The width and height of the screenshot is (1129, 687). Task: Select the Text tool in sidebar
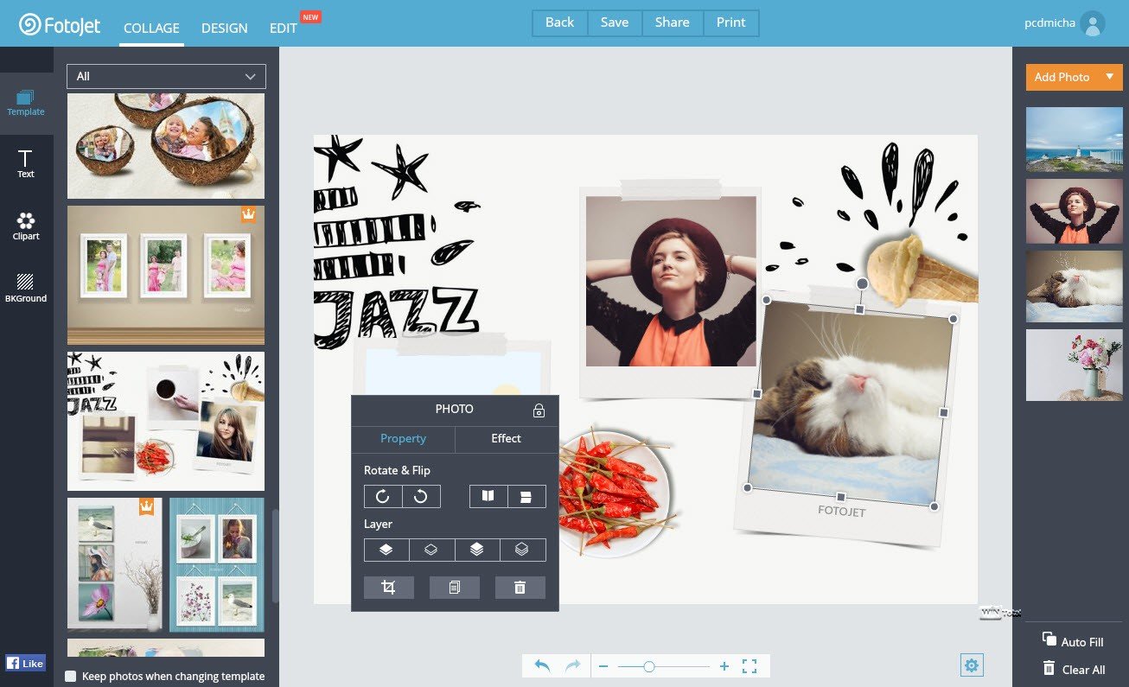click(26, 164)
